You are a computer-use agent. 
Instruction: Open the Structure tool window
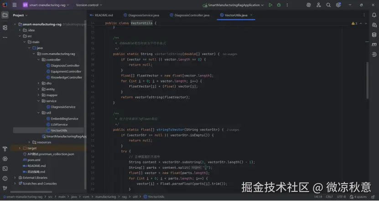click(x=5, y=28)
